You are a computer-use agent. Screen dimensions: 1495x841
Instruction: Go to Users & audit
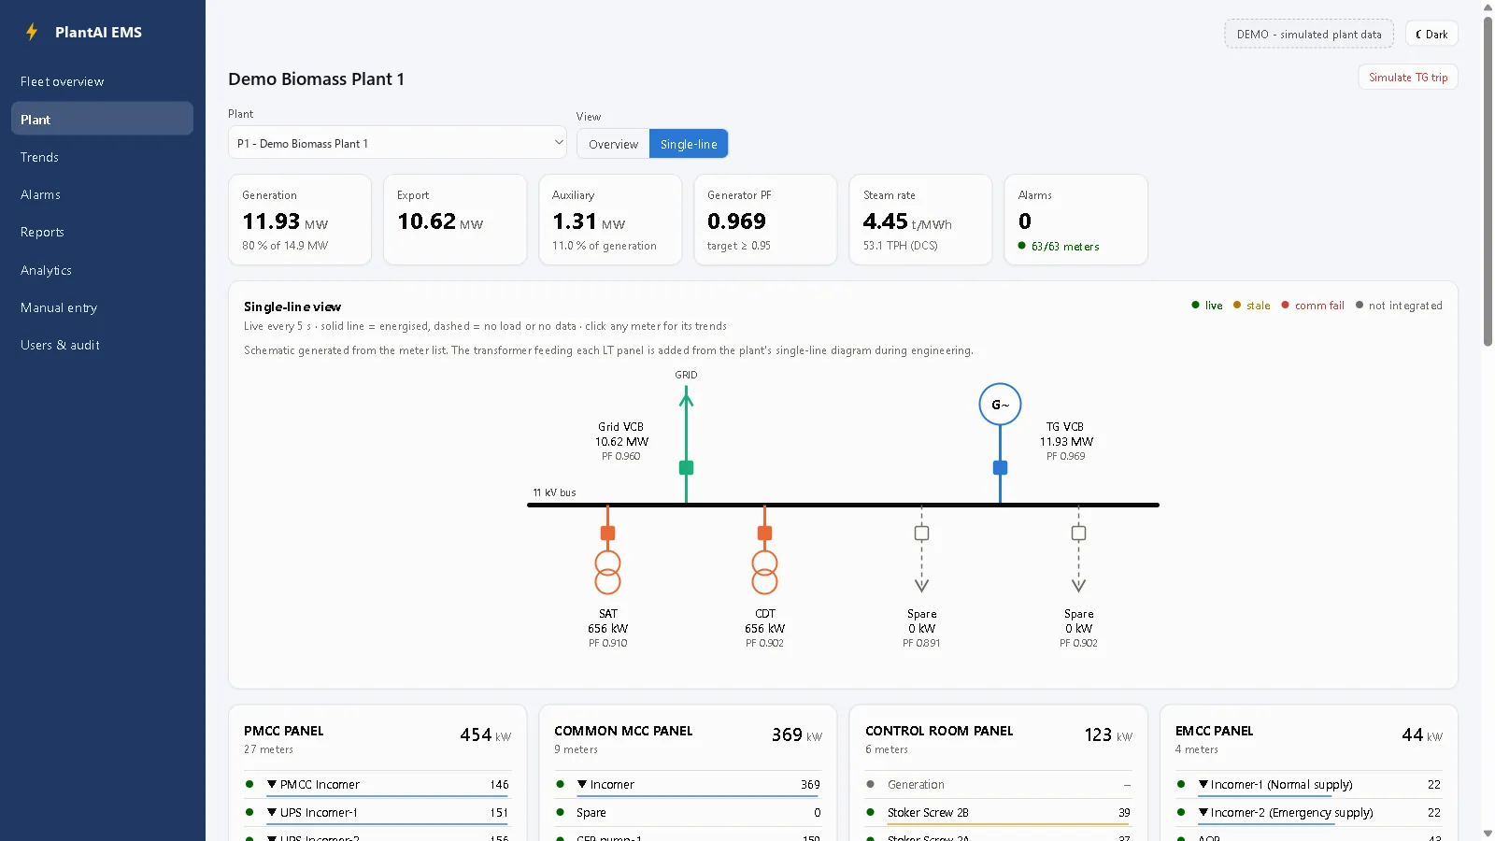(x=102, y=345)
